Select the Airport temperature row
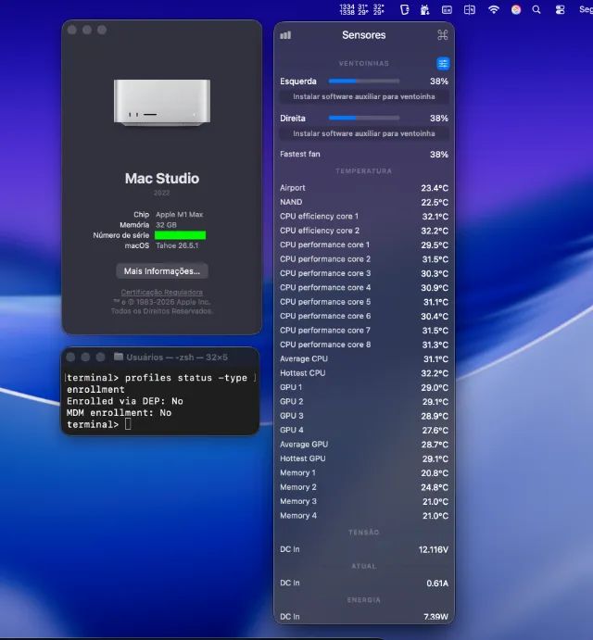Screen dimensions: 593x640 coord(364,188)
